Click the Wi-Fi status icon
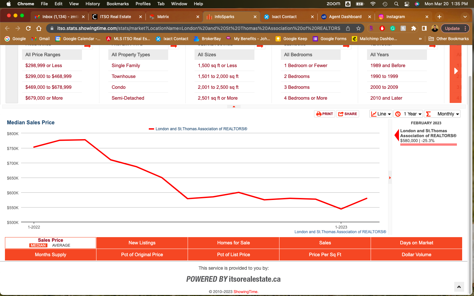 point(373,4)
